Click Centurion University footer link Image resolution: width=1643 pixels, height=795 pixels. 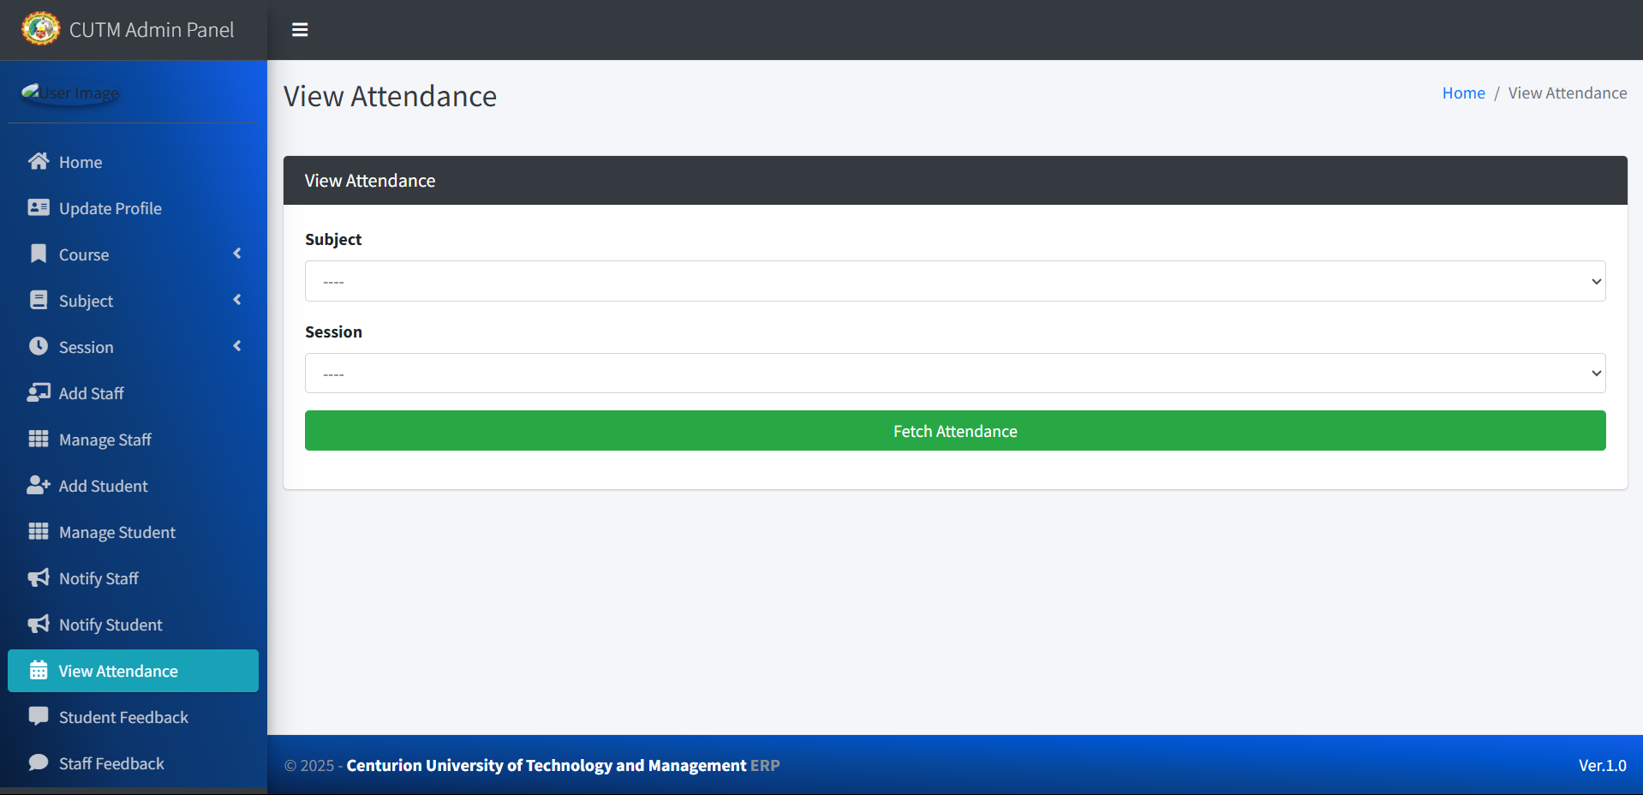[x=547, y=765]
